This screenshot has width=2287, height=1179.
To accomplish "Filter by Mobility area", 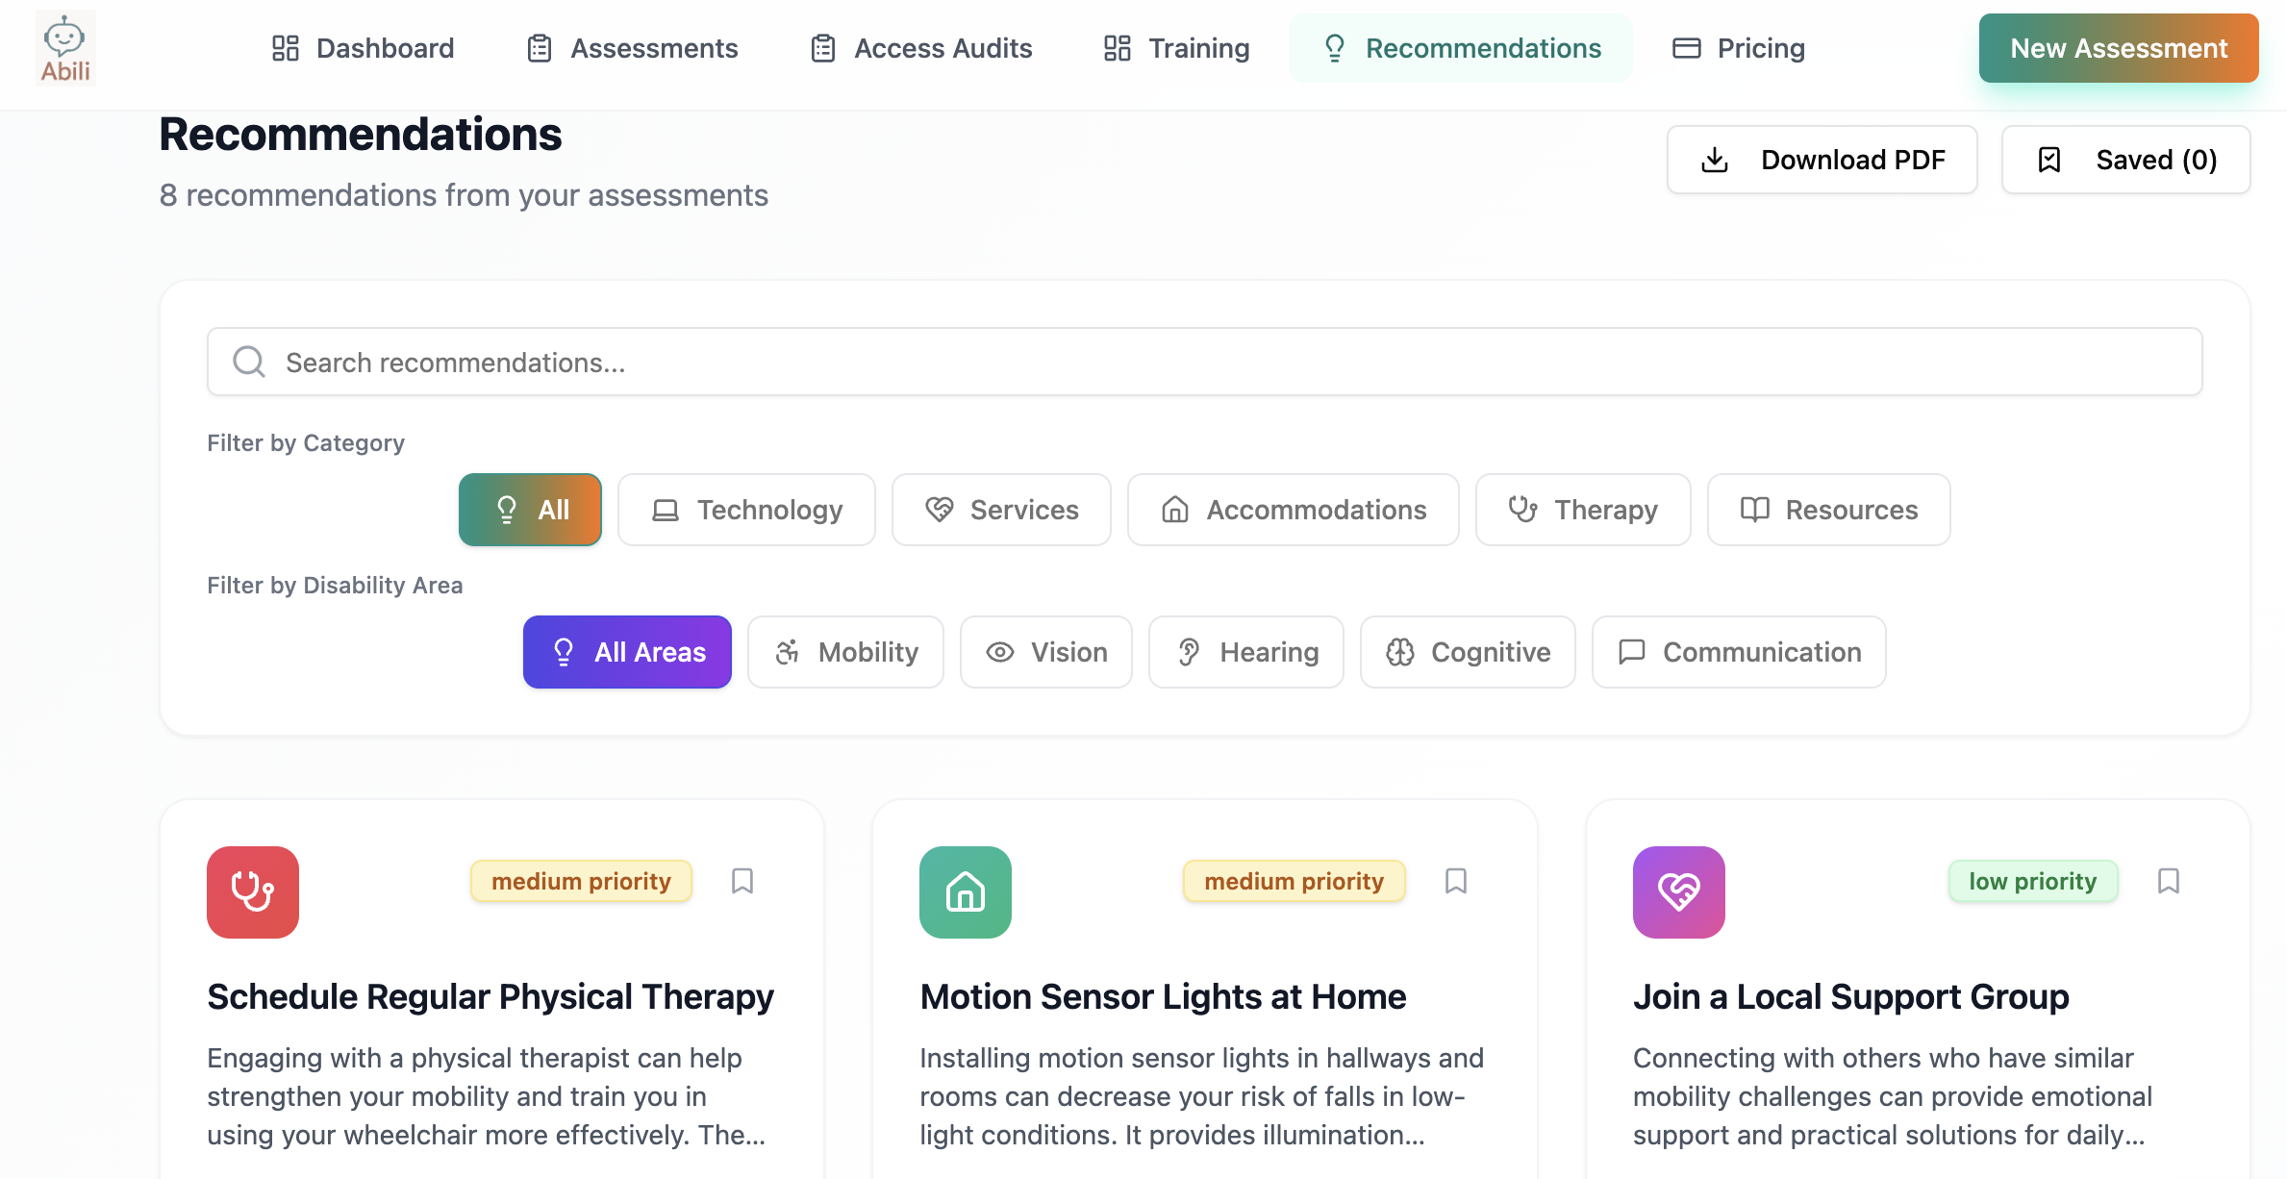I will point(845,652).
